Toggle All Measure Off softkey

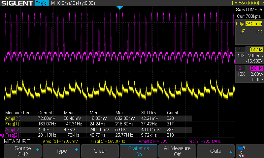coord(177,151)
